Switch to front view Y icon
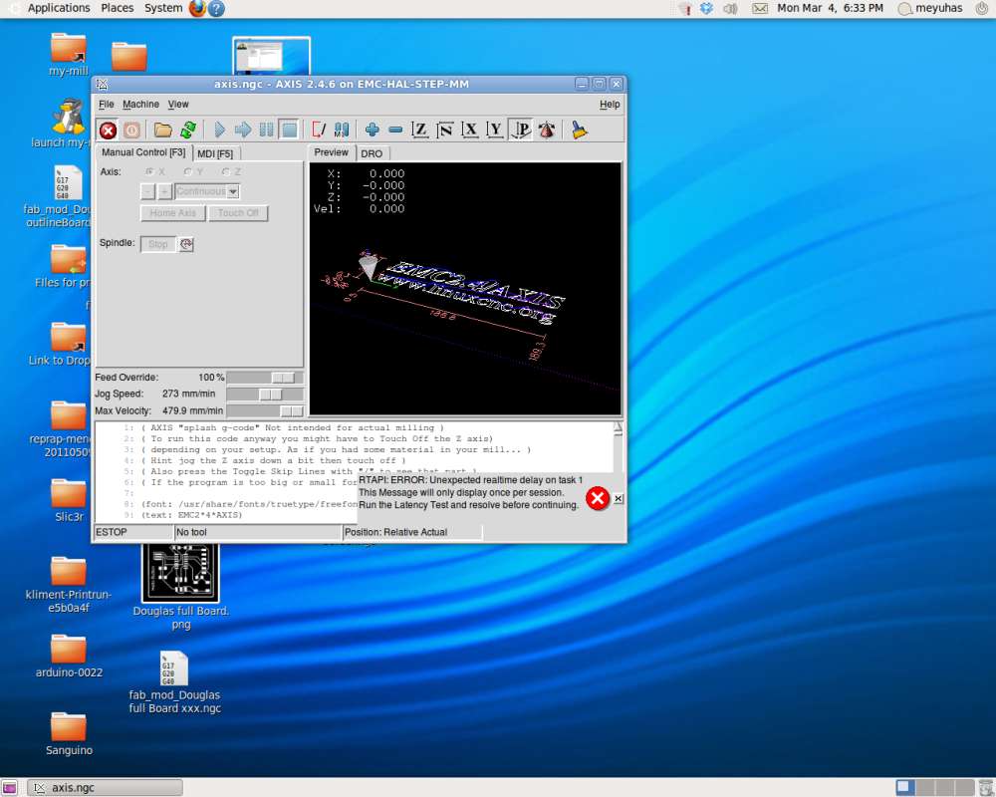Image resolution: width=996 pixels, height=797 pixels. (x=495, y=131)
